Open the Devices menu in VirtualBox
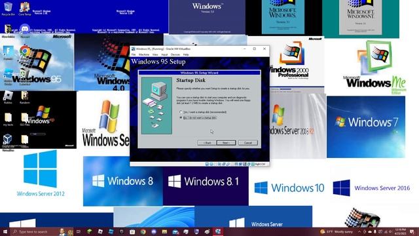This screenshot has width=419, height=236. point(175,54)
